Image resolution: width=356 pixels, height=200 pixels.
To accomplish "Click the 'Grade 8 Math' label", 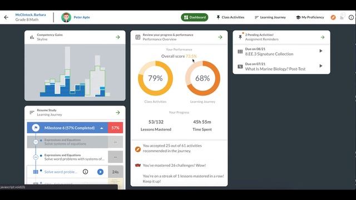I will [27, 20].
